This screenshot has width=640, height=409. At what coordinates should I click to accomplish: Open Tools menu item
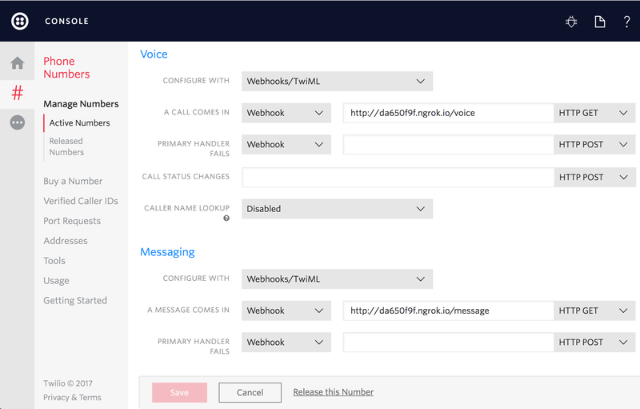tap(54, 260)
